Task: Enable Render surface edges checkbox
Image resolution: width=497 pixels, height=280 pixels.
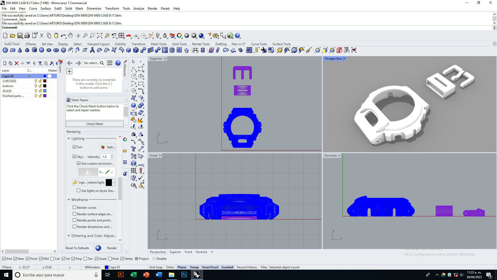Action: tap(74, 214)
